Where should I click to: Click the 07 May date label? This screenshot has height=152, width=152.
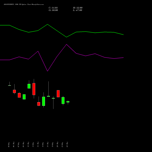tap(19, 145)
